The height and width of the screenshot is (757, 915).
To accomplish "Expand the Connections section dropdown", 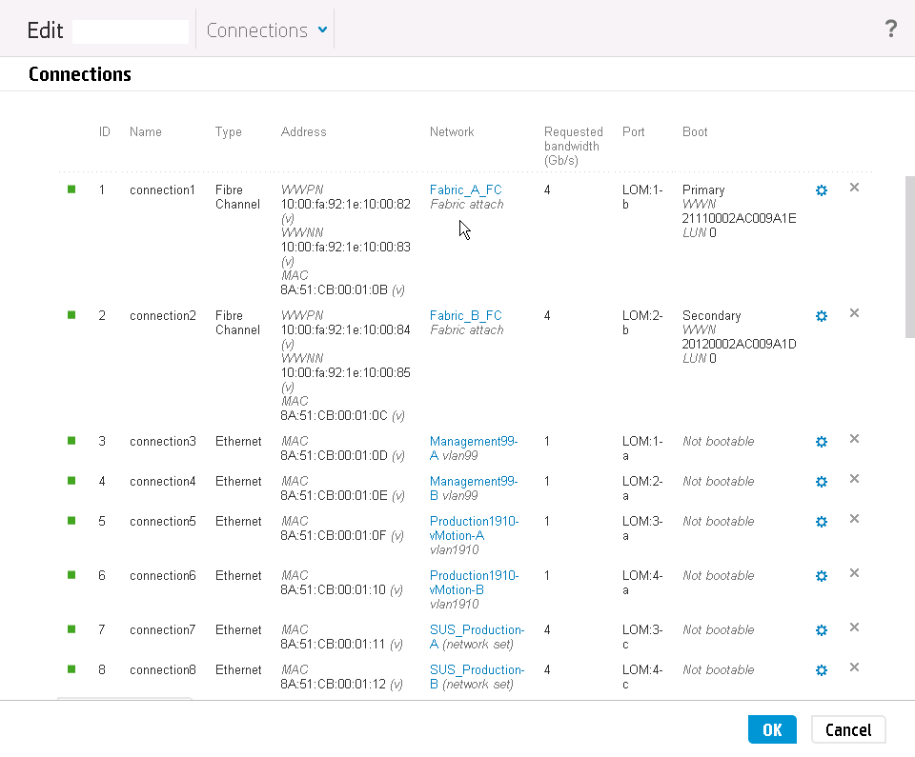I will click(267, 30).
